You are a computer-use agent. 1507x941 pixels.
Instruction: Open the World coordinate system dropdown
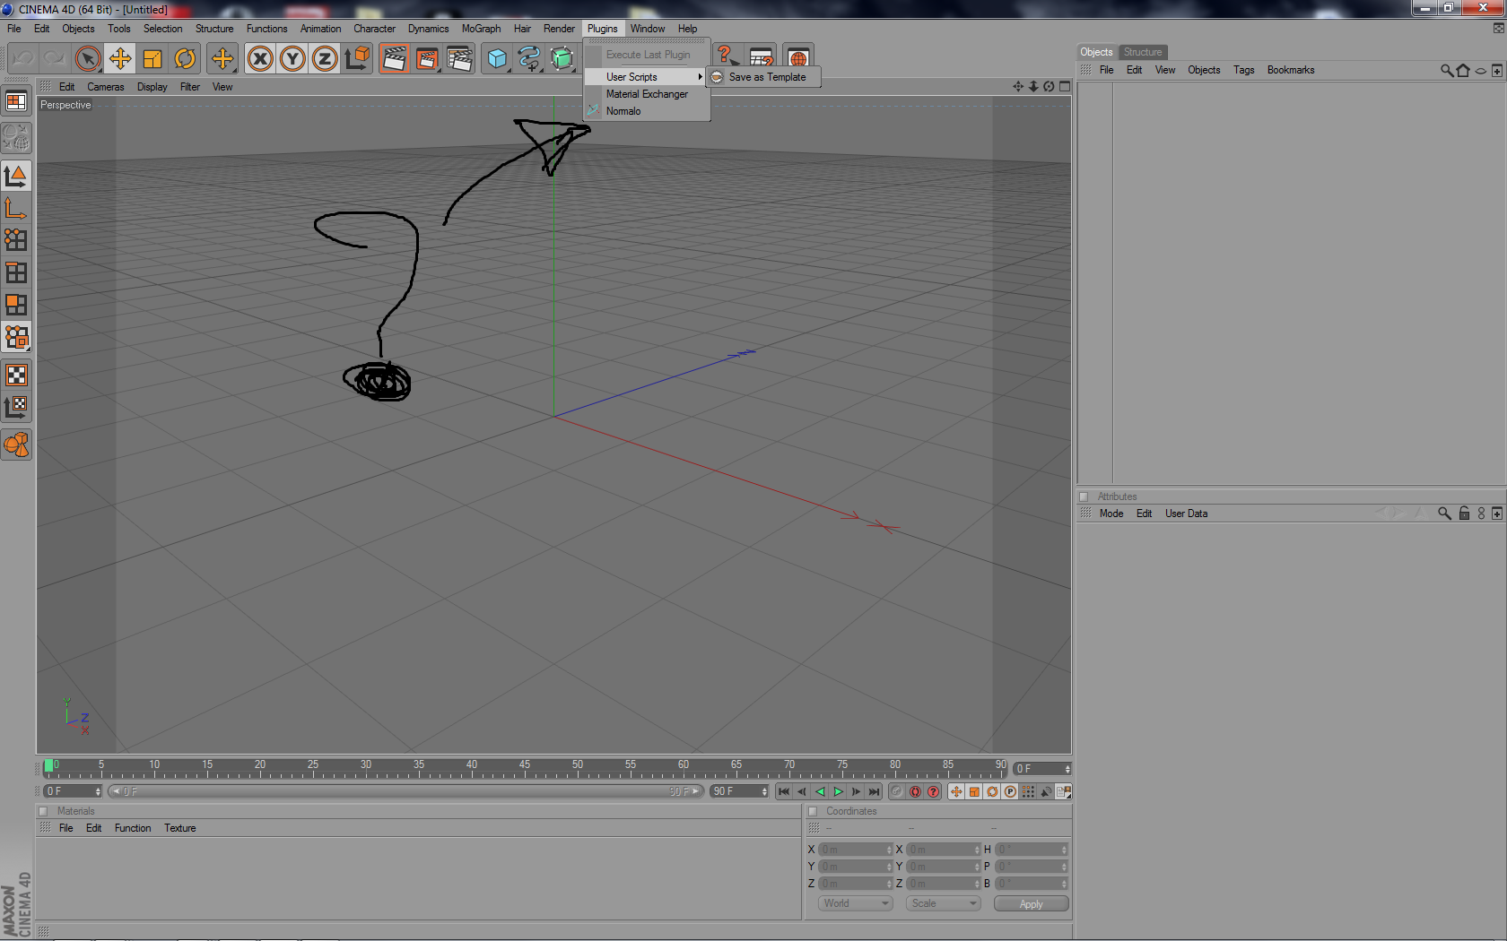(x=856, y=903)
